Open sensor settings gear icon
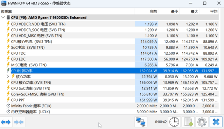Viewport: 224px width, 129px height. click(x=202, y=122)
